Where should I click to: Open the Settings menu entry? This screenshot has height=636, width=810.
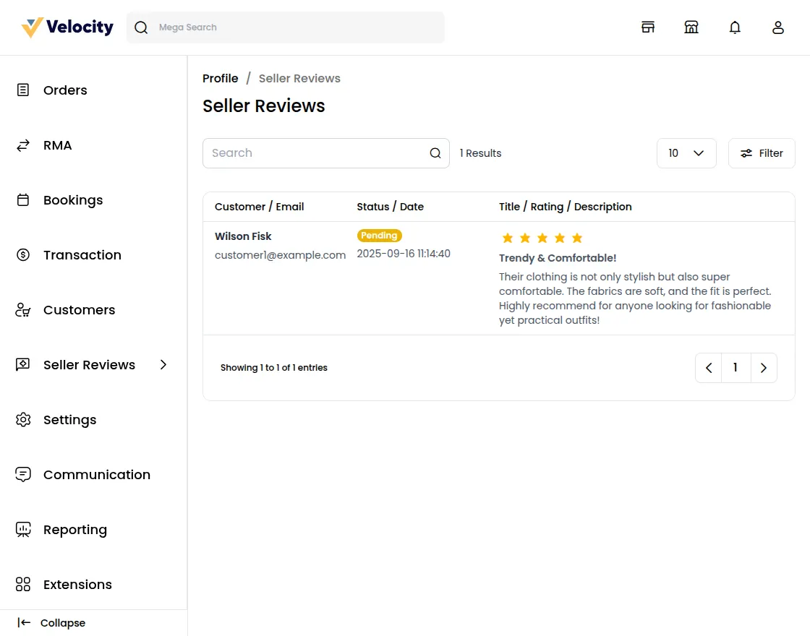70,419
